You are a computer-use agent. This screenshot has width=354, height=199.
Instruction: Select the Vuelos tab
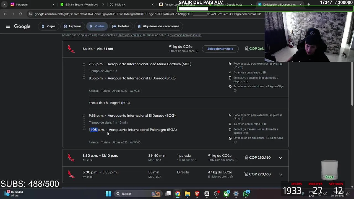[x=97, y=26]
